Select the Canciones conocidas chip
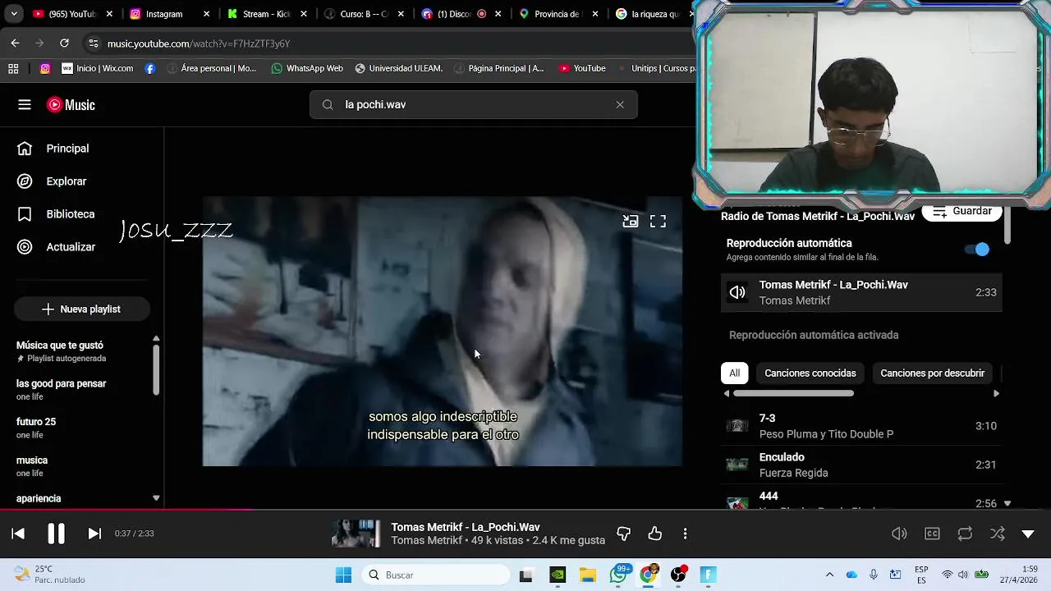The width and height of the screenshot is (1051, 591). click(x=810, y=373)
